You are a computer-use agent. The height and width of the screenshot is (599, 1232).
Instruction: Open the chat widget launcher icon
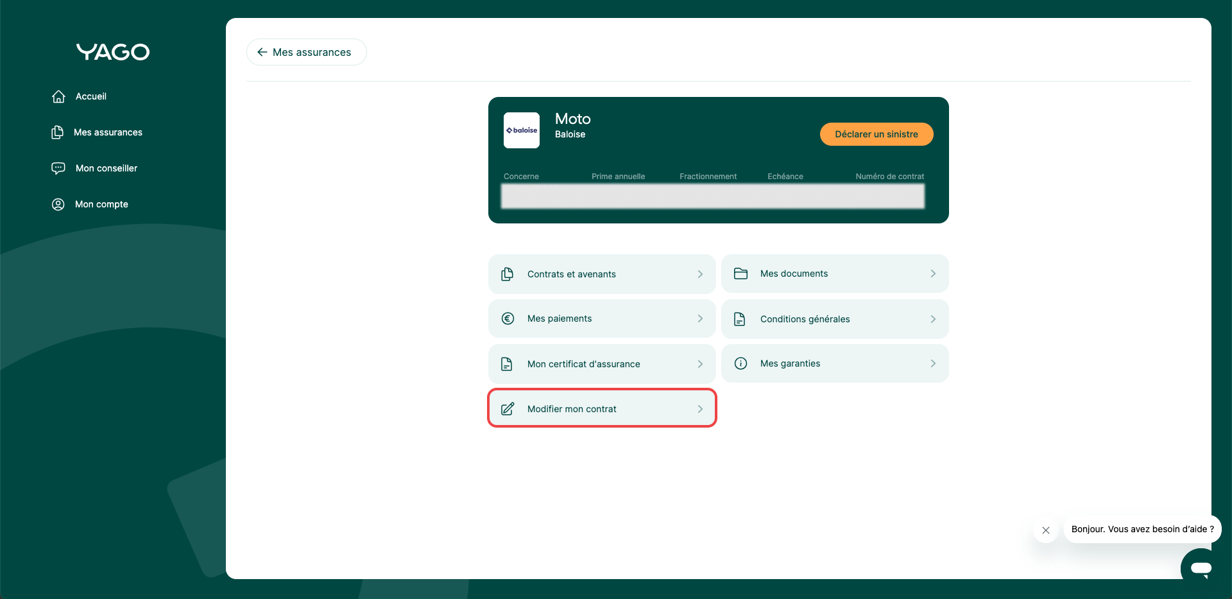[1201, 568]
